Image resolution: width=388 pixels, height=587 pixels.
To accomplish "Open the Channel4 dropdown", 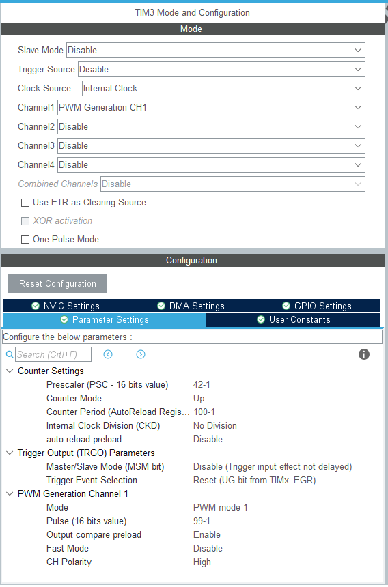I will pyautogui.click(x=211, y=164).
